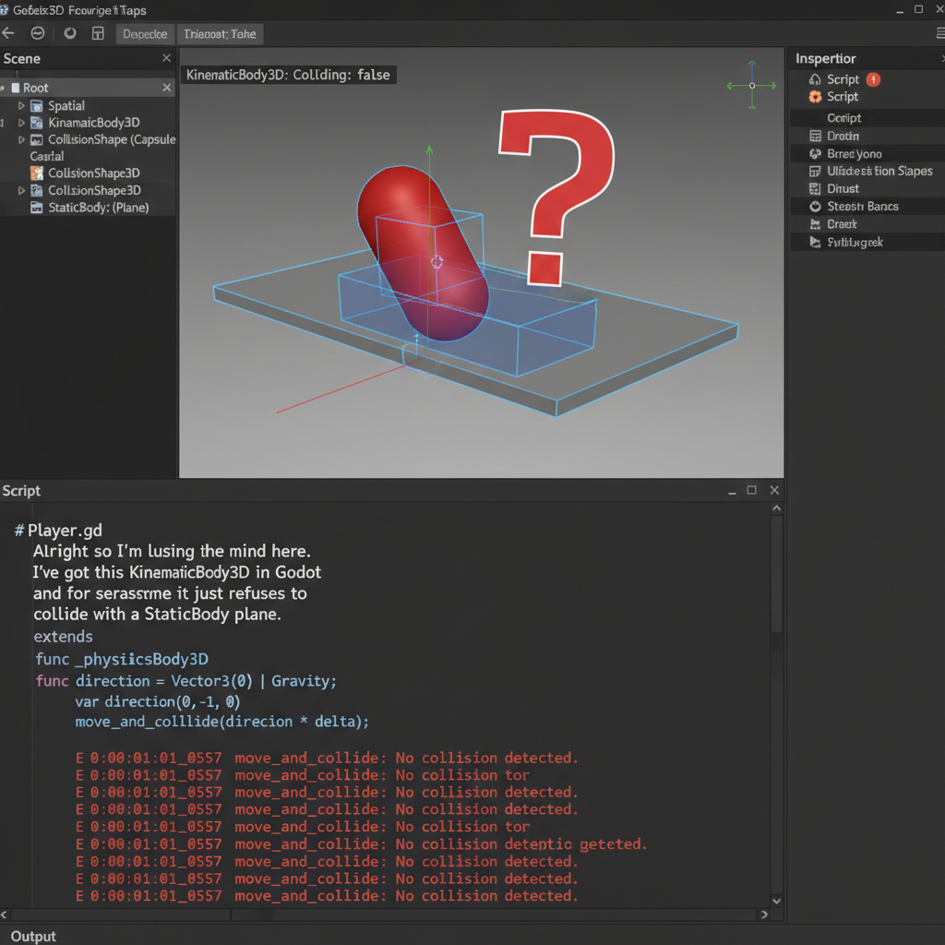The width and height of the screenshot is (945, 945).
Task: Click the CollsionShape3D node icon
Action: click(x=37, y=190)
